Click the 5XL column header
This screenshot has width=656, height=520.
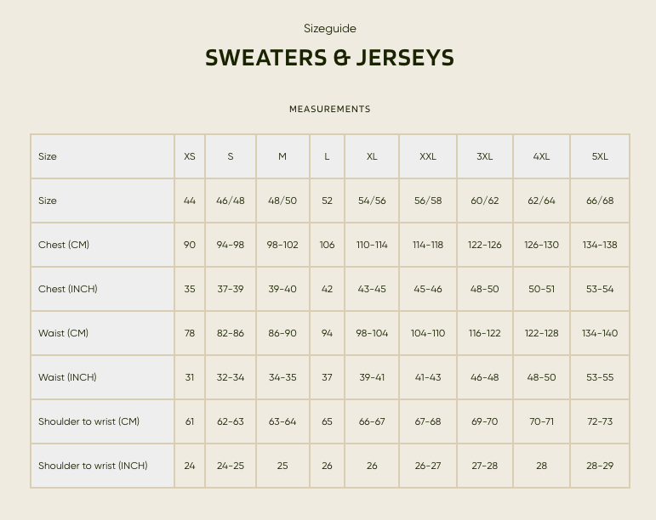(600, 156)
